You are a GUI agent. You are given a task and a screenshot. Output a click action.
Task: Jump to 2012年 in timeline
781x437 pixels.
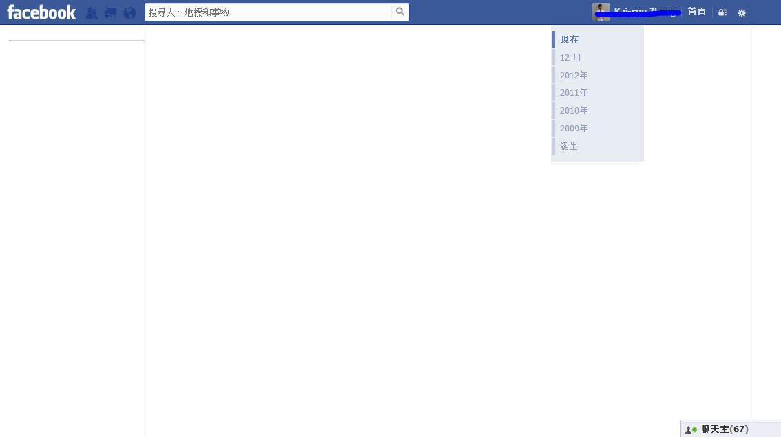(573, 75)
